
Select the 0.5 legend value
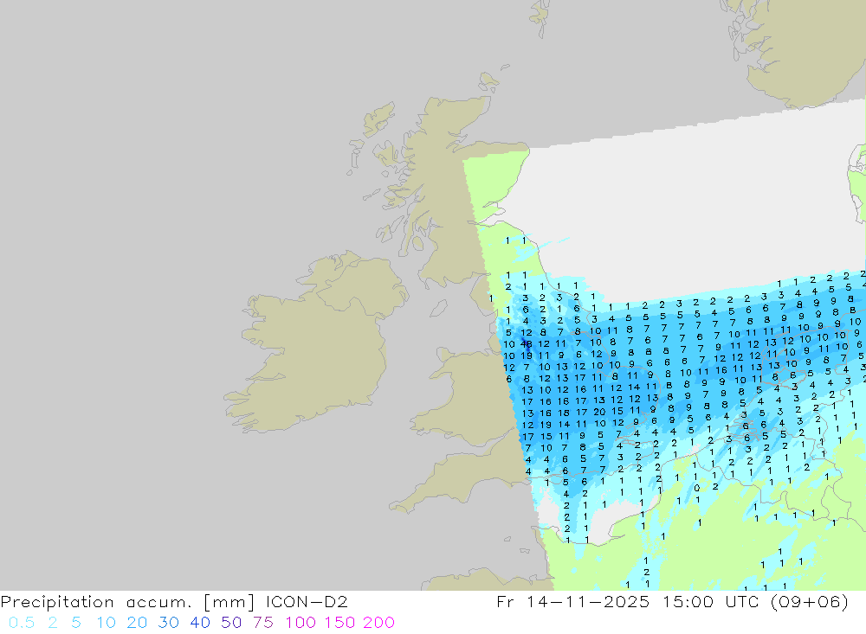click(x=22, y=623)
